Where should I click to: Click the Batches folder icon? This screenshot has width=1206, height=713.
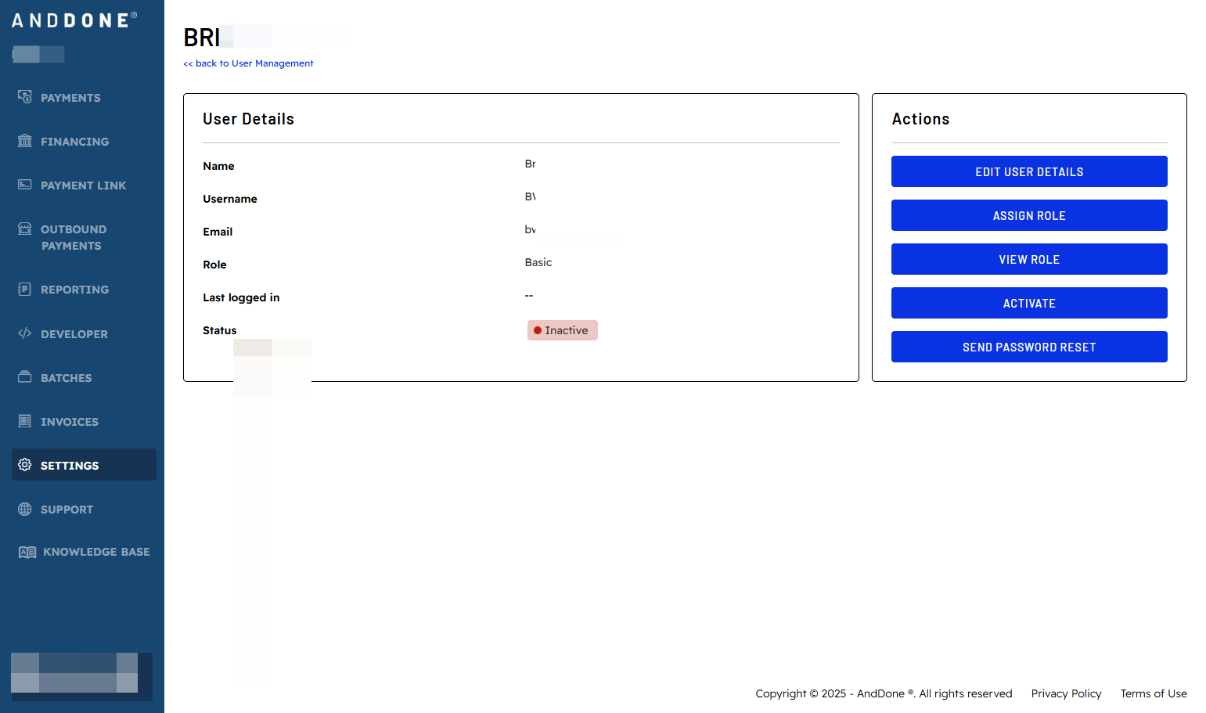(x=25, y=377)
